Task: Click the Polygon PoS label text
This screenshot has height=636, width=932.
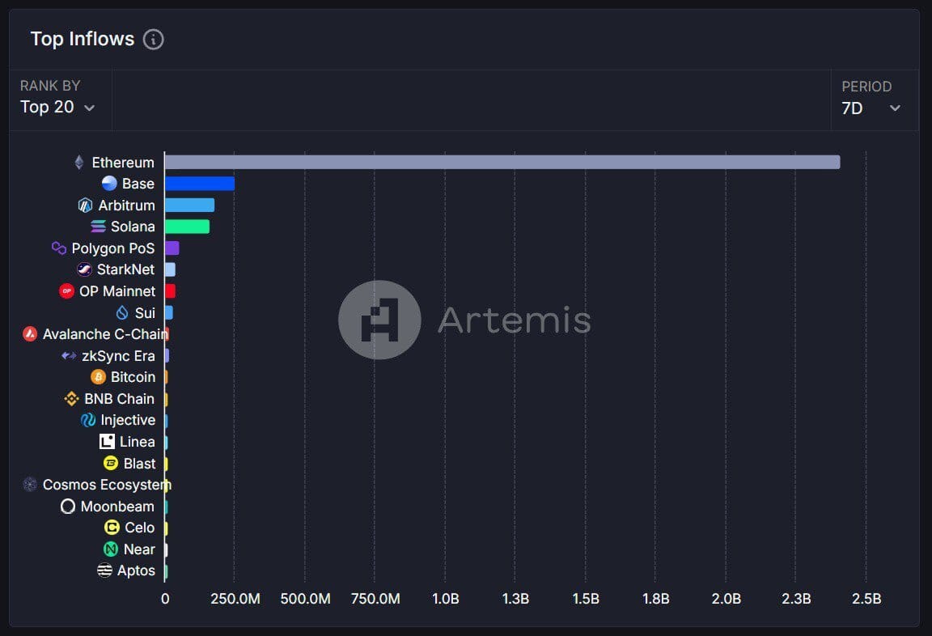Action: point(113,248)
